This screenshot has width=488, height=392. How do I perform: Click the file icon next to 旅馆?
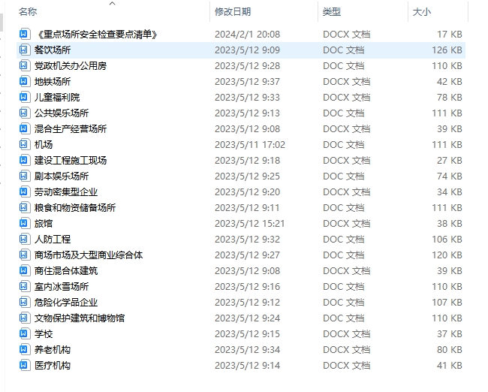(x=25, y=224)
